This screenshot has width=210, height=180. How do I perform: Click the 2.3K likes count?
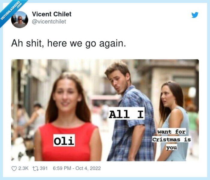23,168
